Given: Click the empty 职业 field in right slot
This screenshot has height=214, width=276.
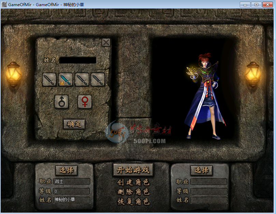Looking at the screenshot, I should [208, 182].
